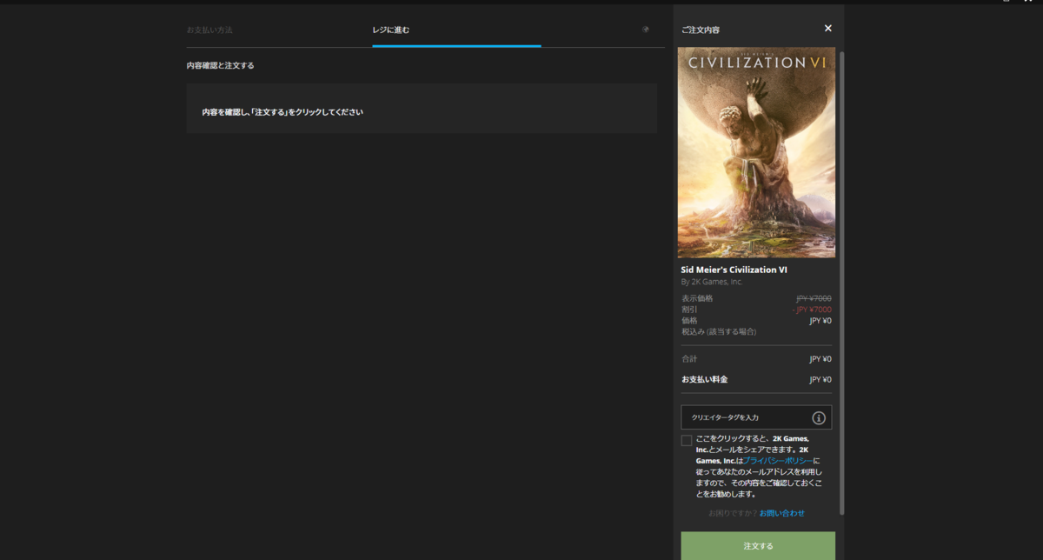Click the info icon in the creator tag field
Image resolution: width=1043 pixels, height=560 pixels.
pos(819,417)
